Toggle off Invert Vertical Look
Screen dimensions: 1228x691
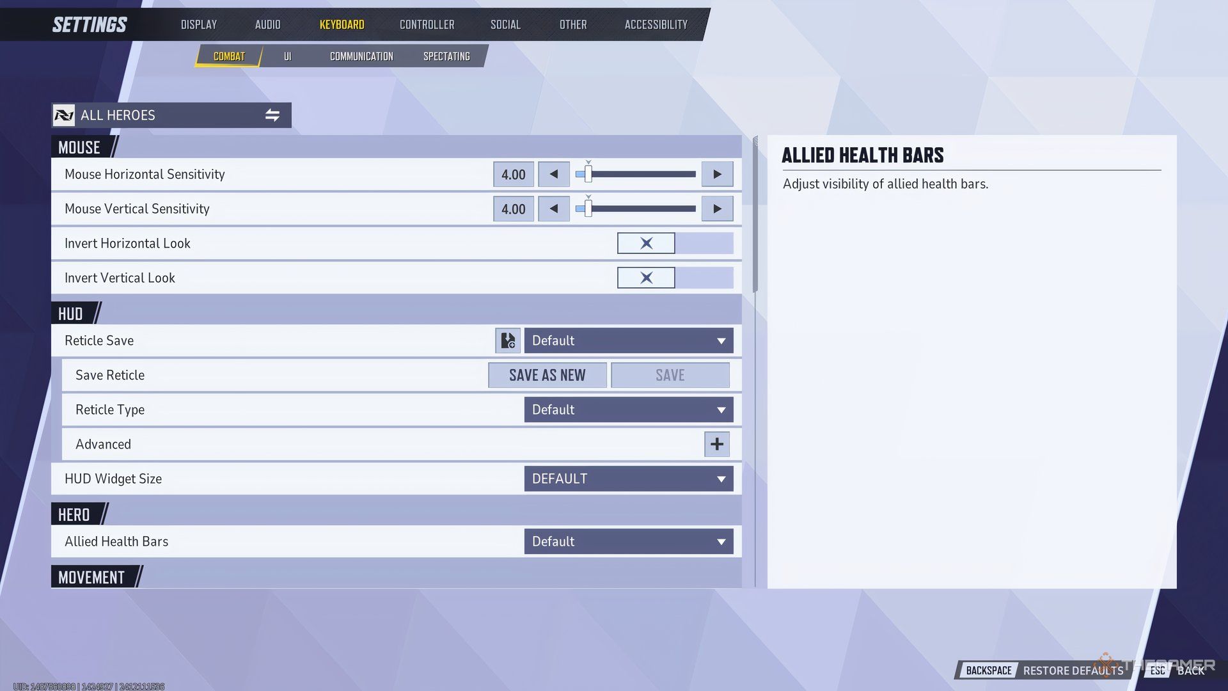646,277
